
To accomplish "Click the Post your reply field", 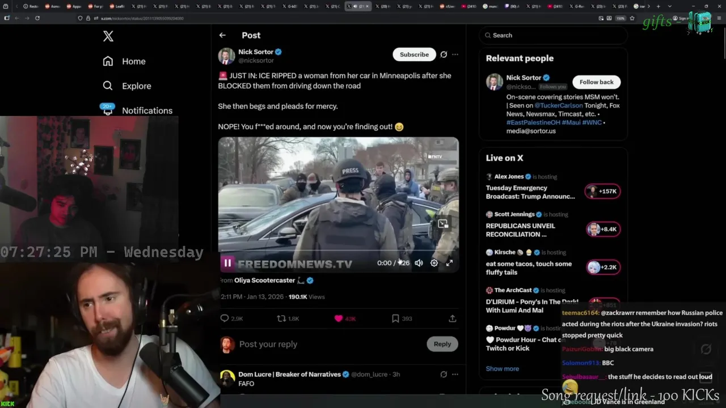I will (329, 344).
